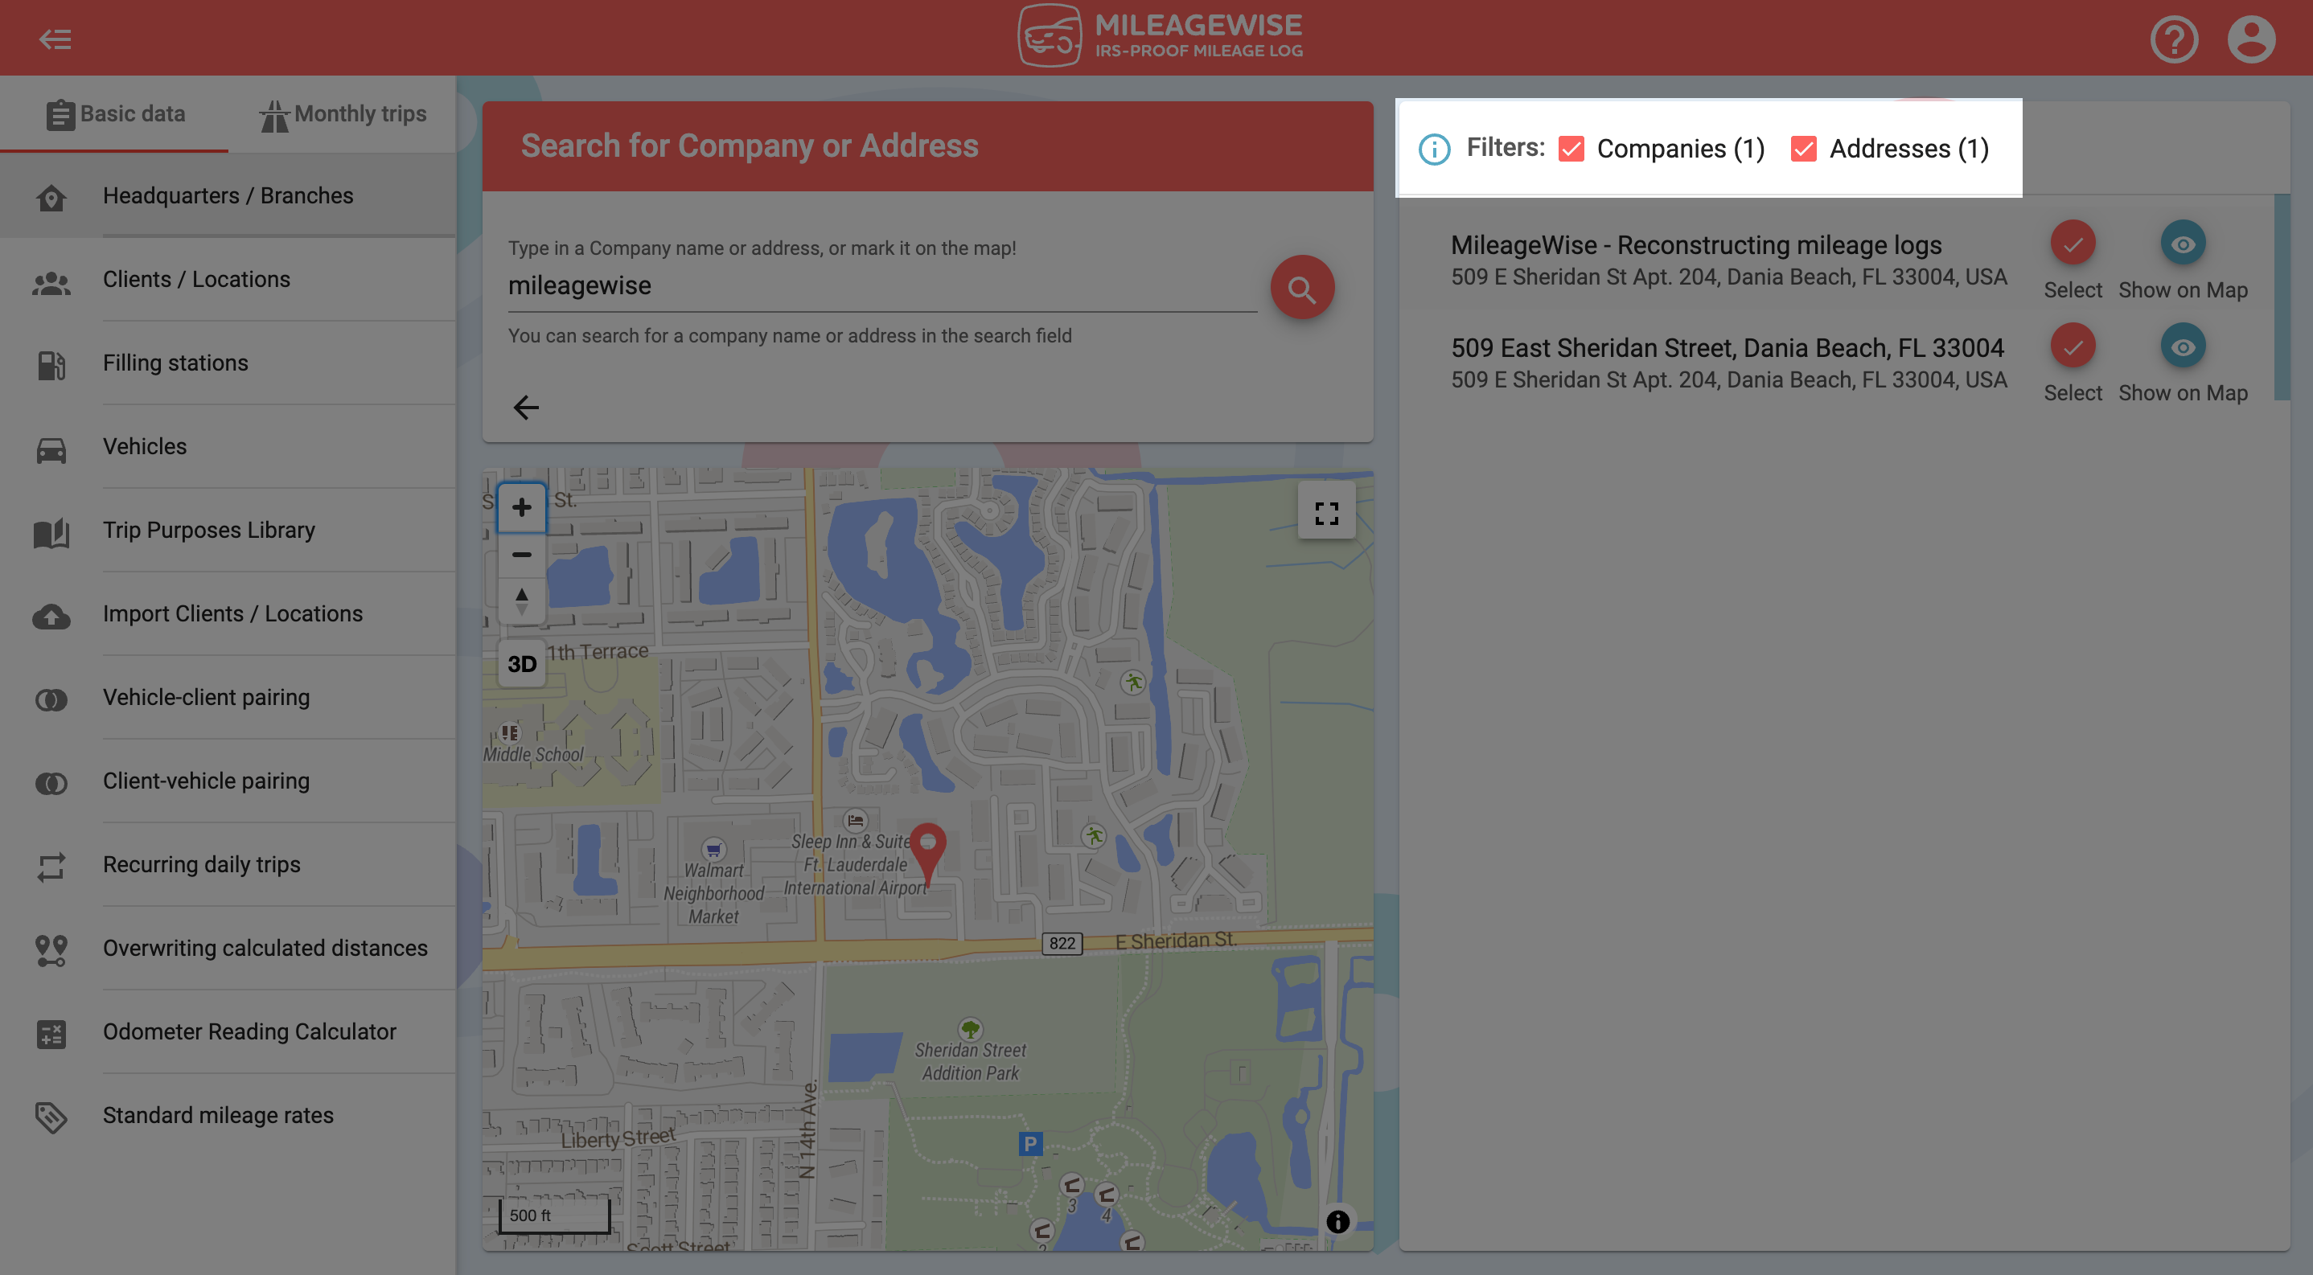This screenshot has height=1275, width=2313.
Task: Click the results list scrollbar
Action: (2281, 298)
